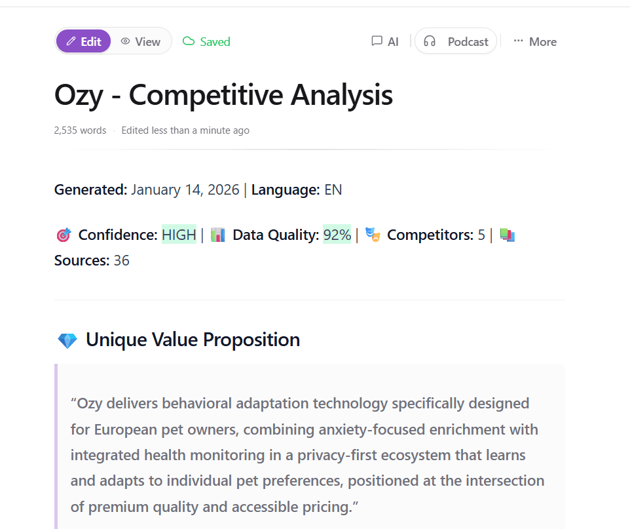630x529 pixels.
Task: Click the Sources count 36
Action: click(x=121, y=260)
